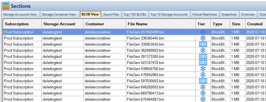Click the Sections stacked-bars icon
This screenshot has height=102, width=266.
[6, 6]
